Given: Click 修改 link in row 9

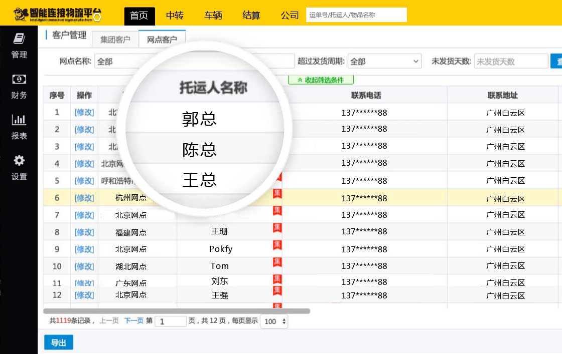Looking at the screenshot, I should coord(84,249).
